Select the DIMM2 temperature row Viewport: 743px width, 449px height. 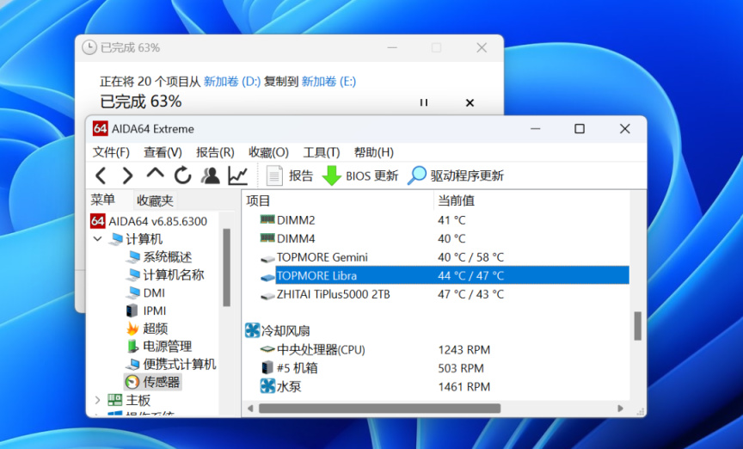(x=436, y=220)
